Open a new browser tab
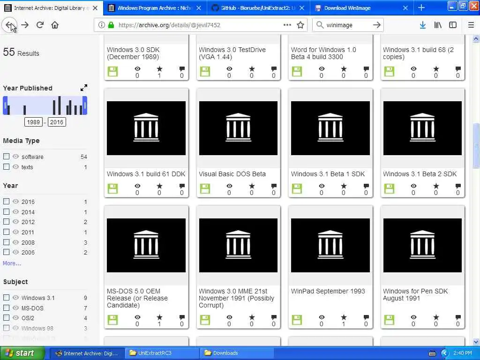The height and width of the screenshot is (360, 480). [421, 7]
